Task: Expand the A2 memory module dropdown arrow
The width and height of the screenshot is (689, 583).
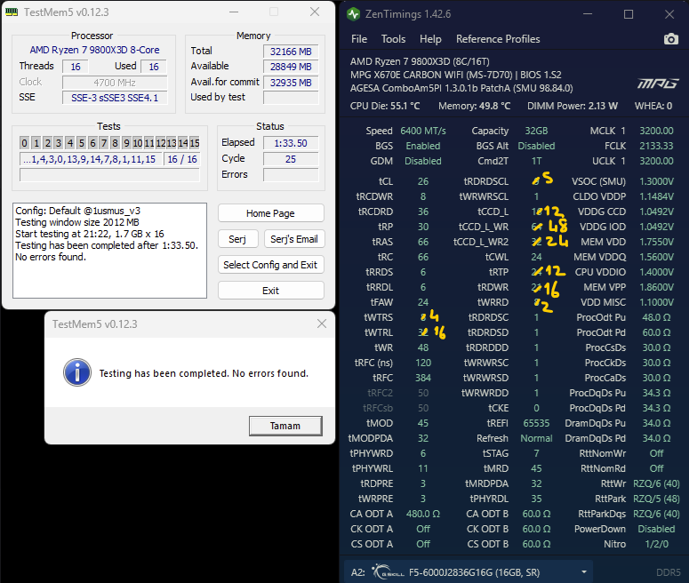Action: [584, 572]
